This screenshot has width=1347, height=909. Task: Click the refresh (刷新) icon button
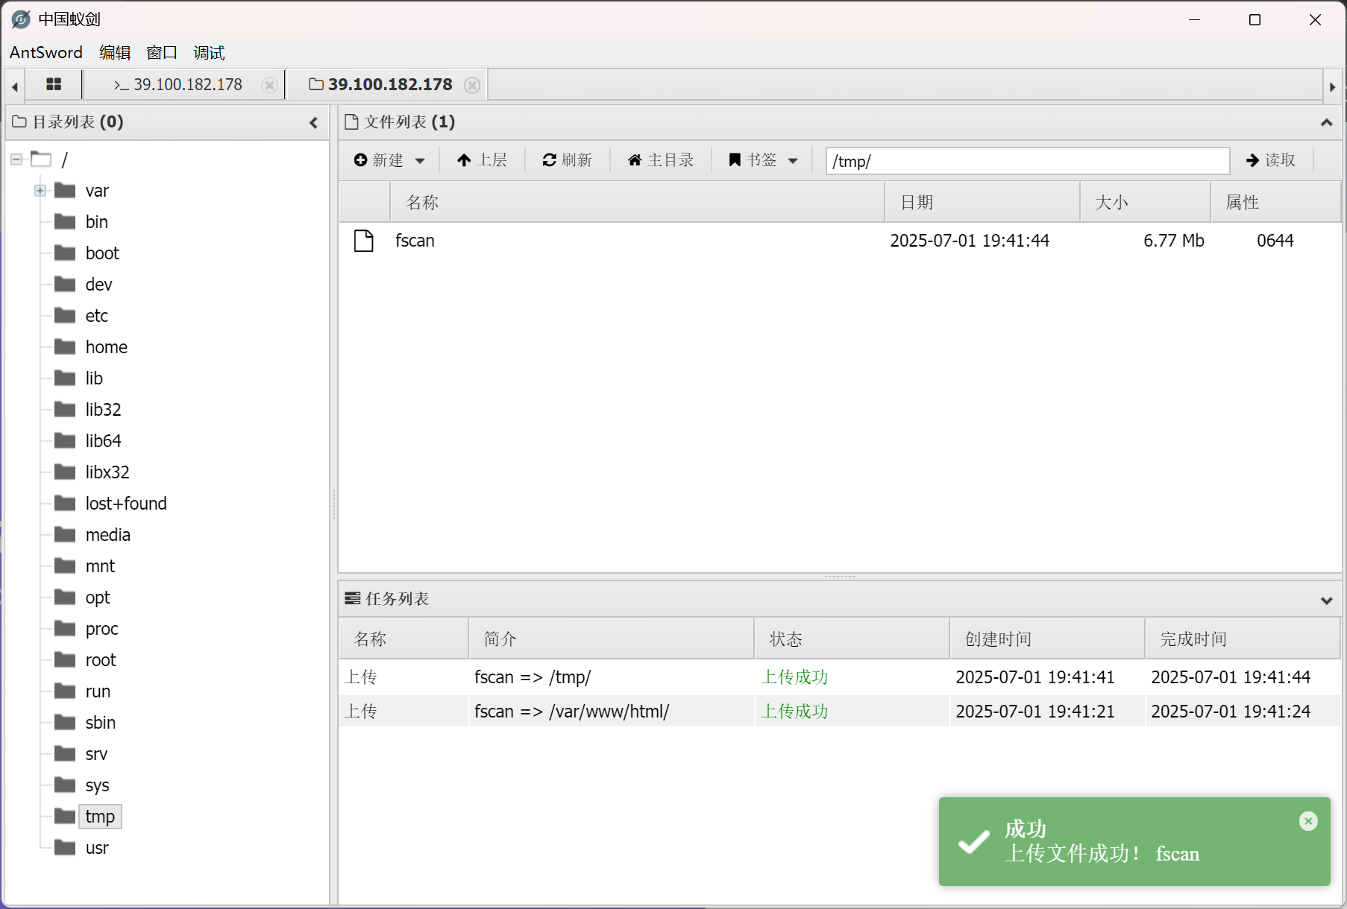click(x=567, y=160)
